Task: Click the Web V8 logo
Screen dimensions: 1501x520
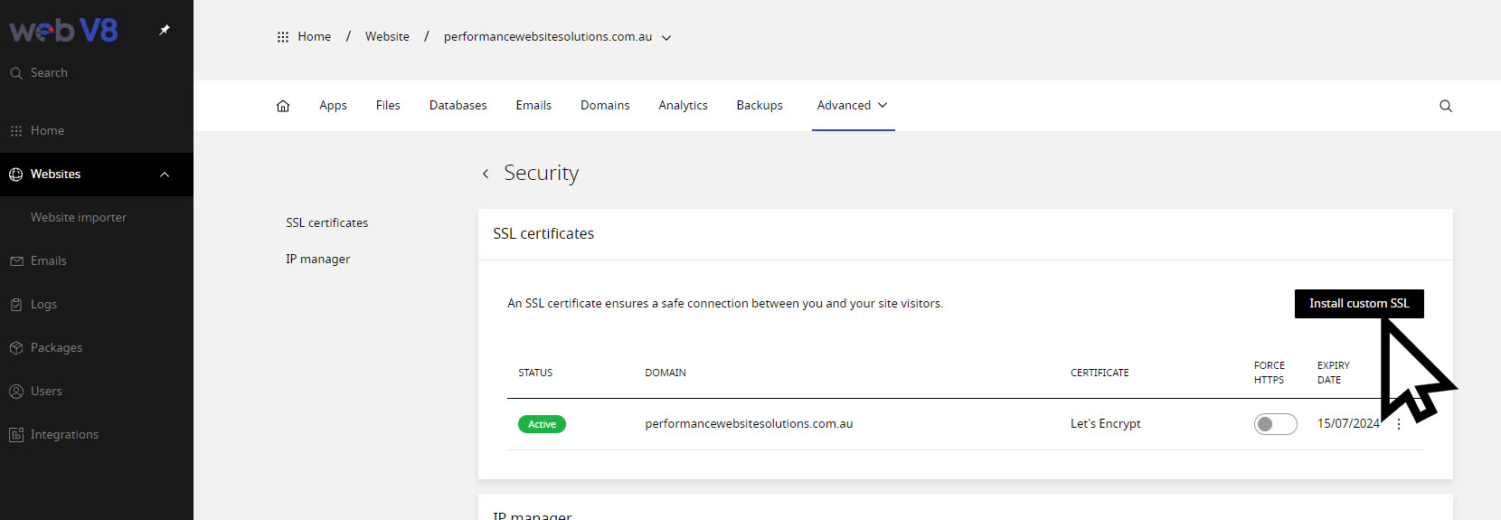Action: 63,31
